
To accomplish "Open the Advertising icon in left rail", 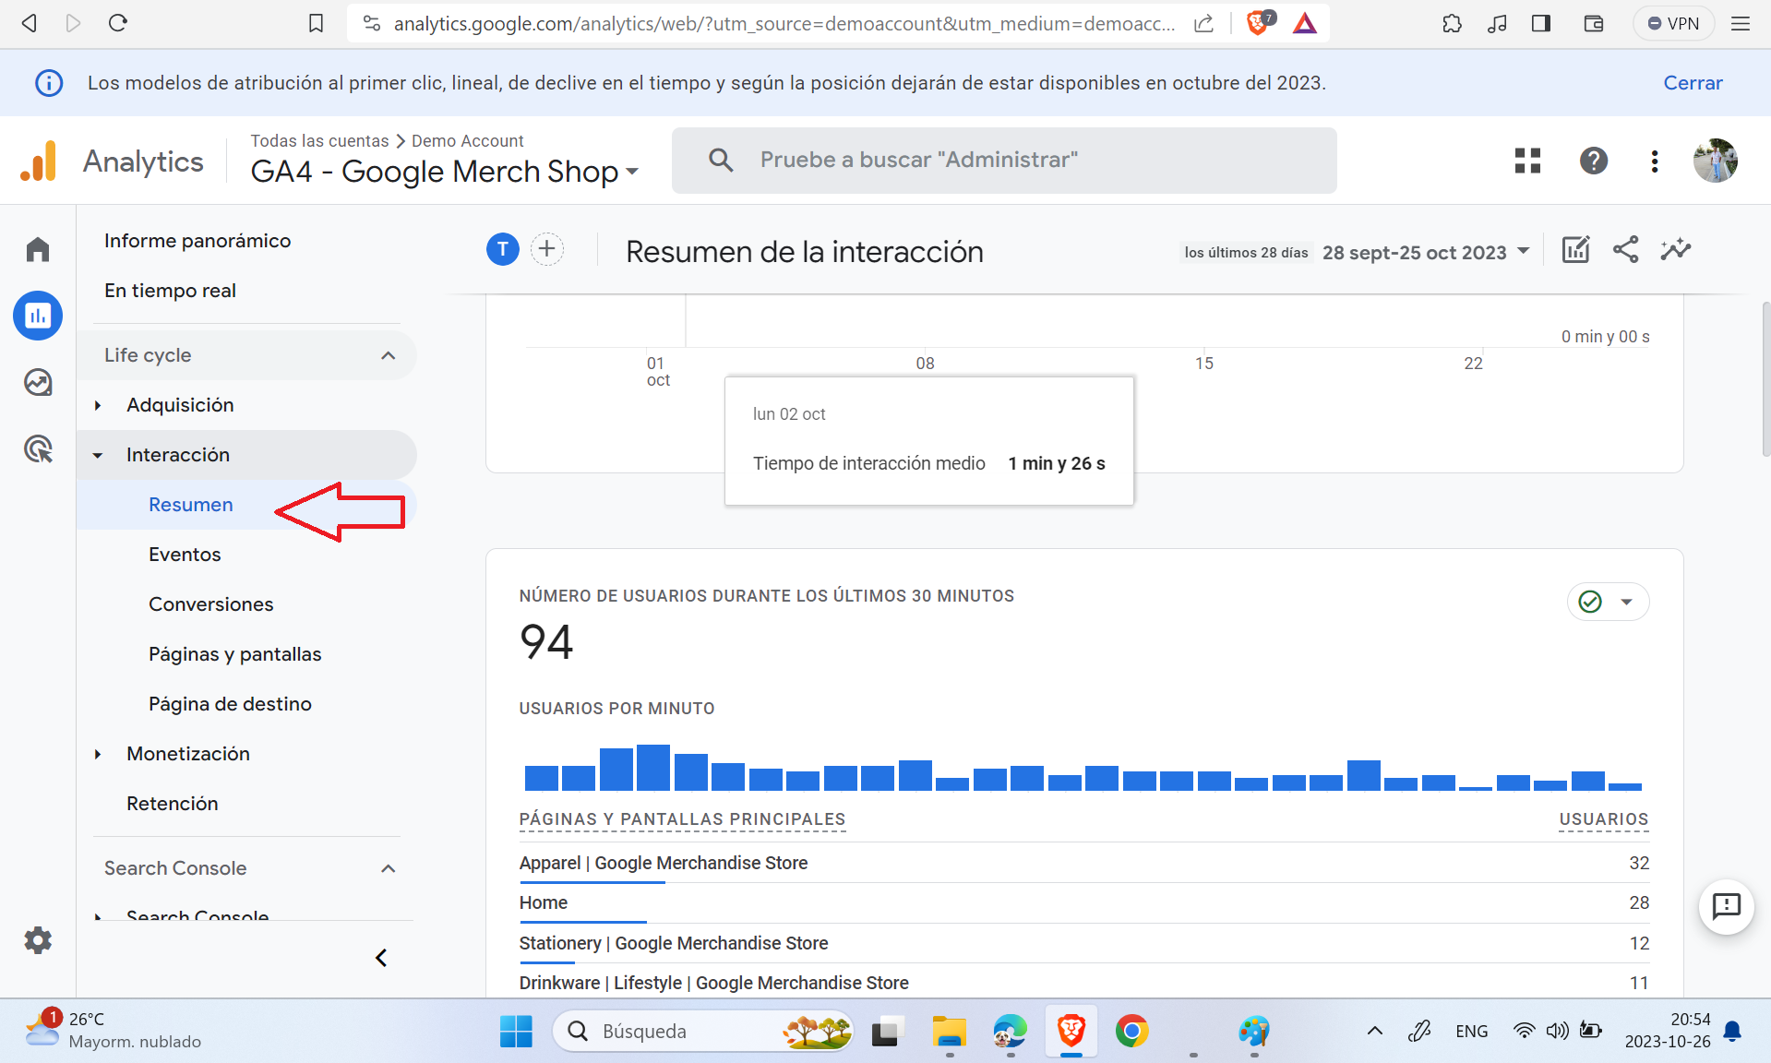I will point(38,449).
